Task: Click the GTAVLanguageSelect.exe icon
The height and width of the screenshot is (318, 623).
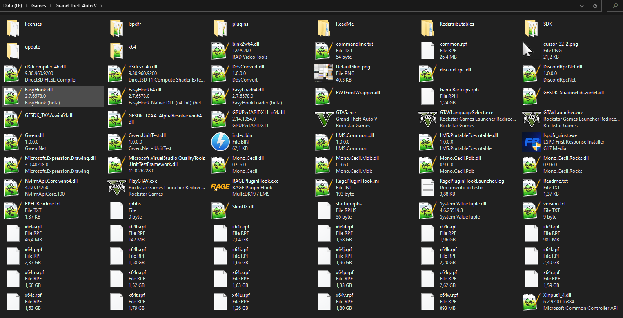Action: 427,119
